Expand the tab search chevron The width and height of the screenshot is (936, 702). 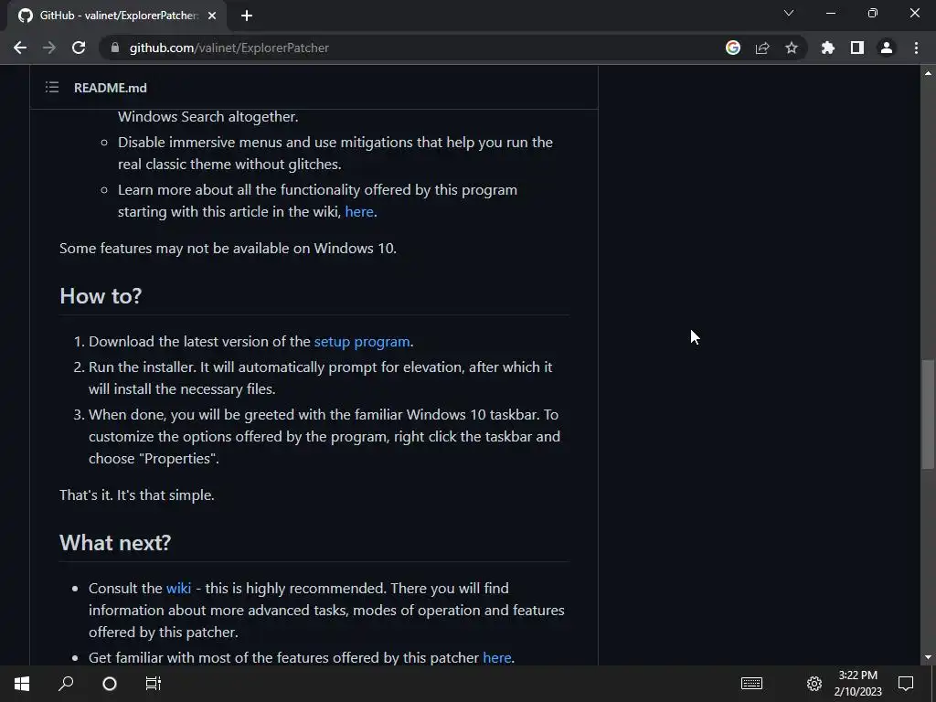[789, 13]
